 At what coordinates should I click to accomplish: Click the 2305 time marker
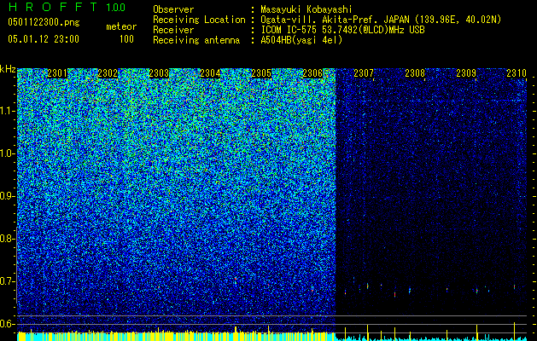tap(261, 73)
